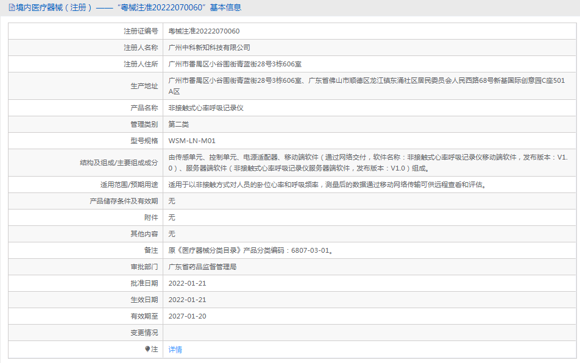Select model specification WSM-LN-M01
Viewport: 580px width, 363px height.
[x=191, y=141]
